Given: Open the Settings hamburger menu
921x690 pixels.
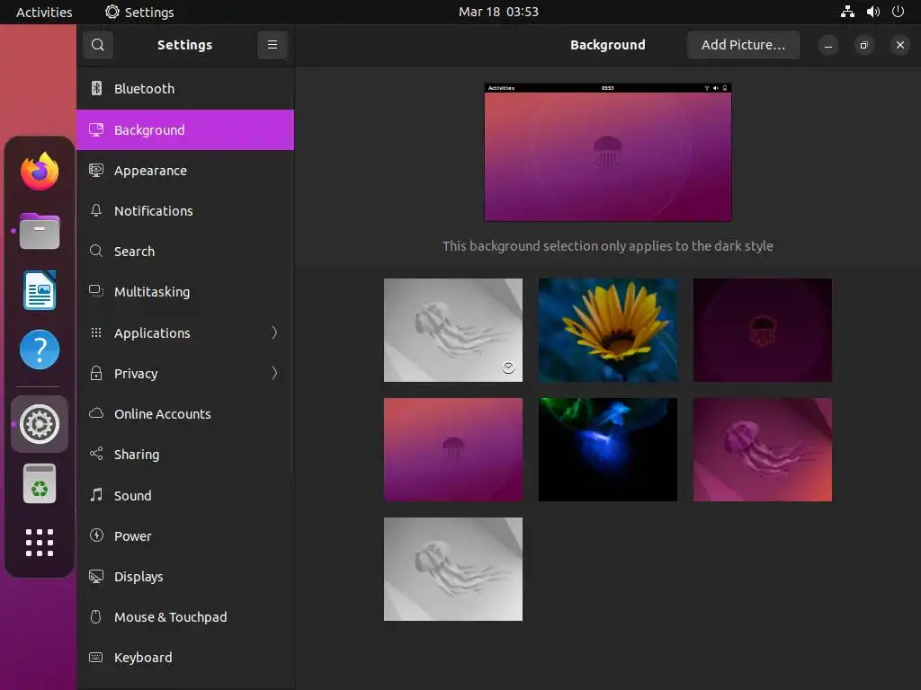Looking at the screenshot, I should coord(272,45).
